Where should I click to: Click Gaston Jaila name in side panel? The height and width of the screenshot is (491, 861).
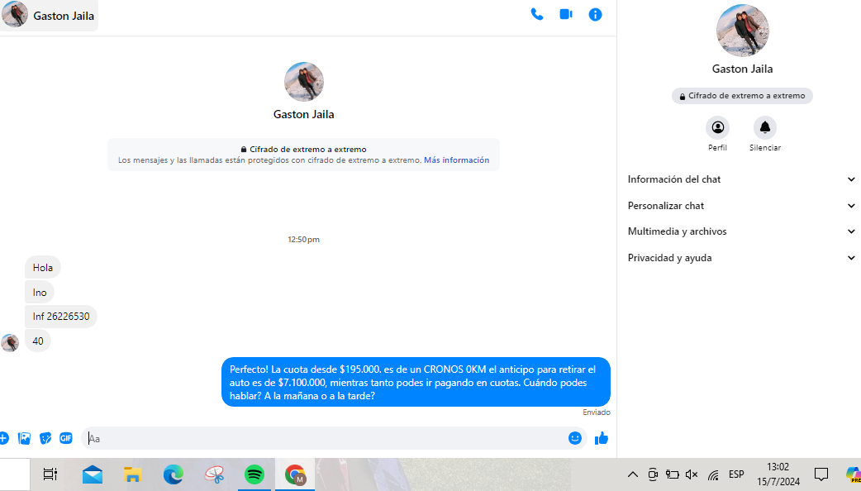742,69
